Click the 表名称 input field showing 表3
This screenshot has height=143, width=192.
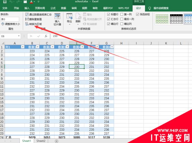[10, 19]
